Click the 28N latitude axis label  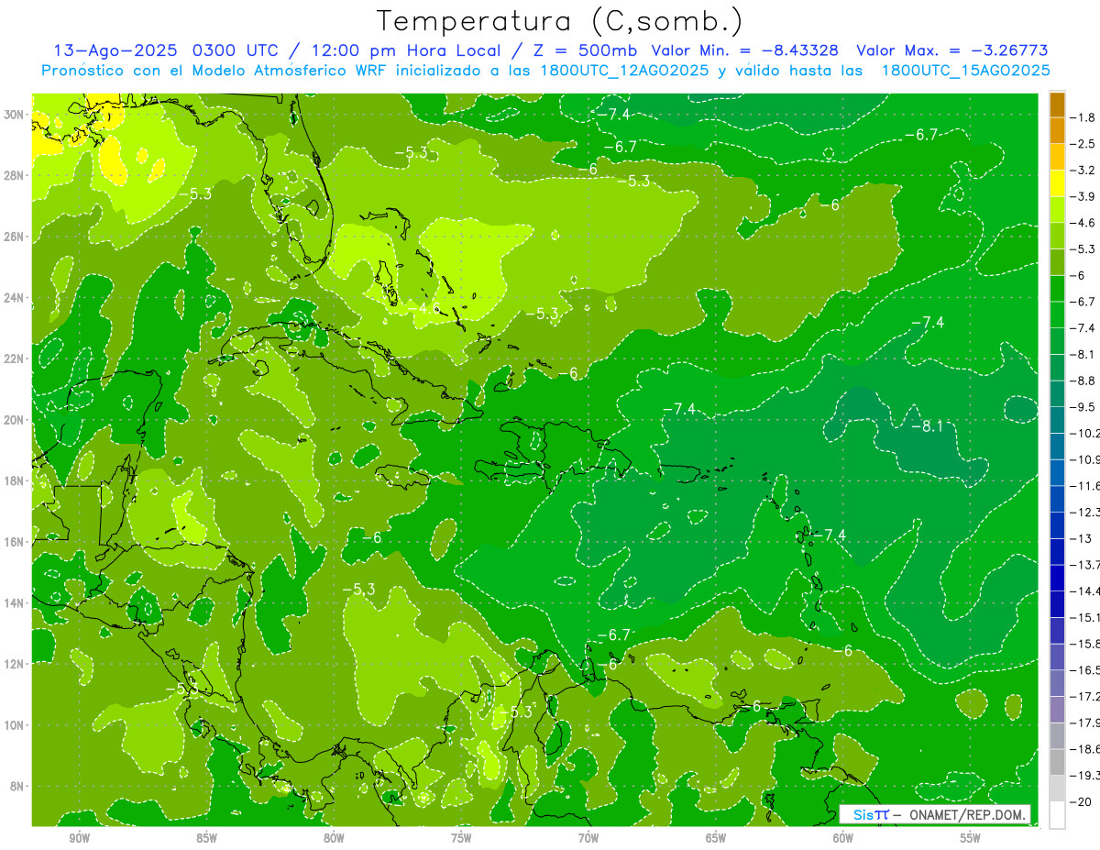[16, 175]
